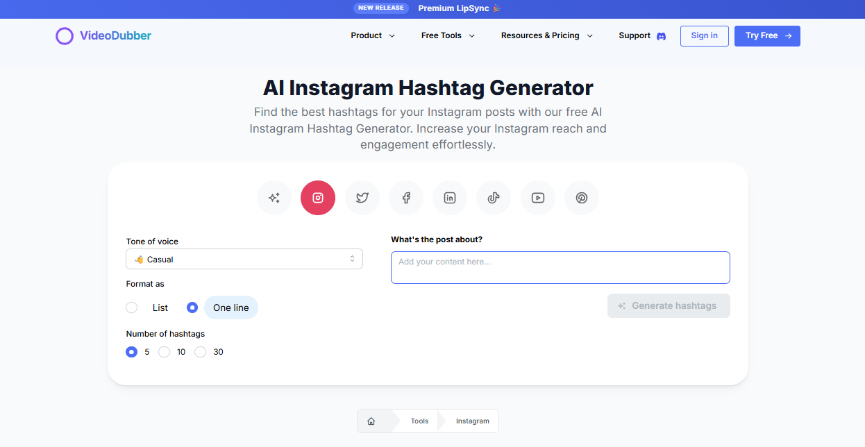Select the YouTube platform icon

(537, 198)
